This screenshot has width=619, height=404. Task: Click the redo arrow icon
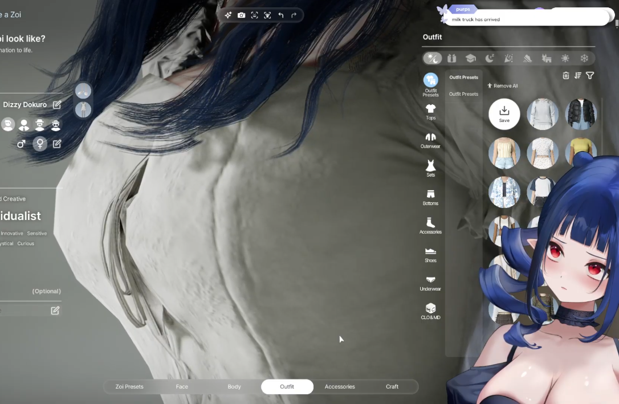coord(294,15)
